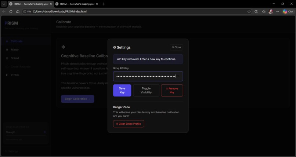Image resolution: width=296 pixels, height=157 pixels.
Task: Click the Danger Zone heading
Action: pyautogui.click(x=122, y=107)
